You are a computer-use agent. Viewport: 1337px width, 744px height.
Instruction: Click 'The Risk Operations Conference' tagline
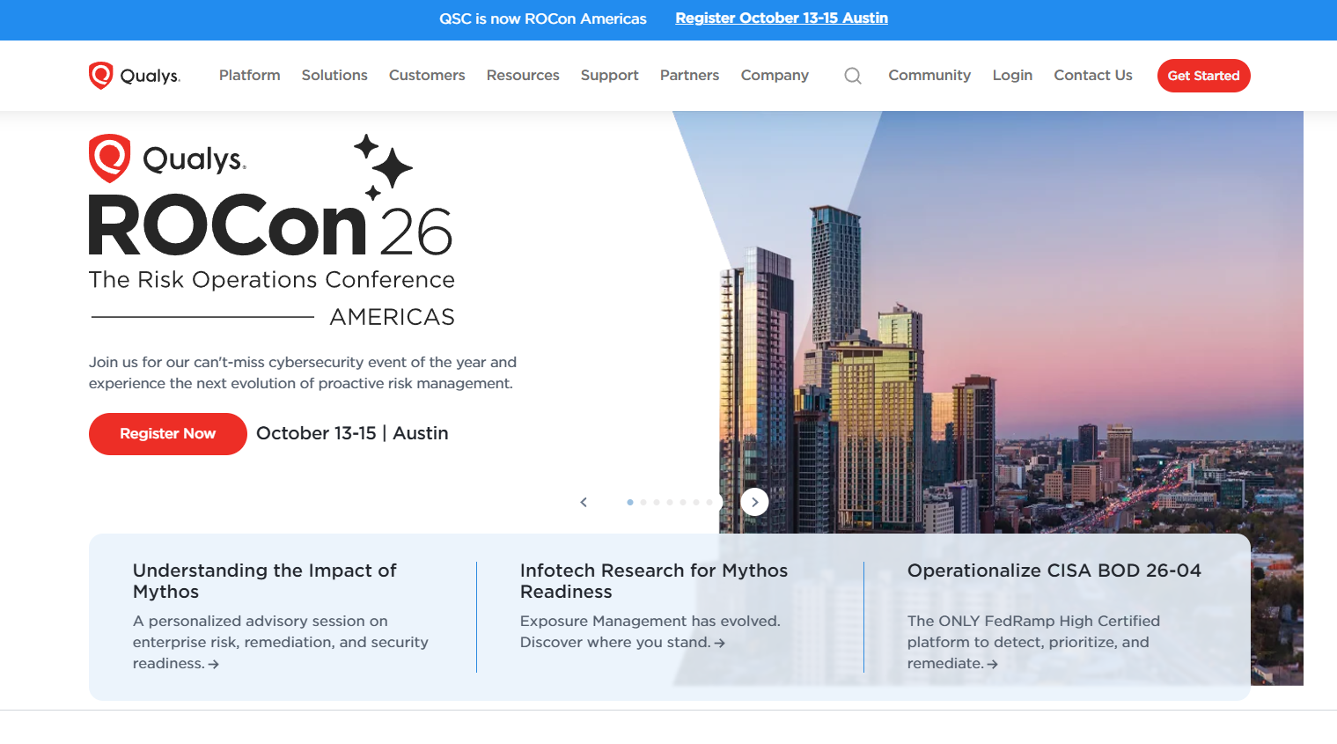click(x=272, y=280)
